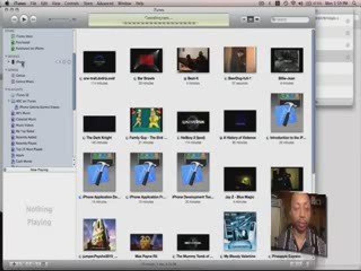Open the Help menu

coord(140,3)
